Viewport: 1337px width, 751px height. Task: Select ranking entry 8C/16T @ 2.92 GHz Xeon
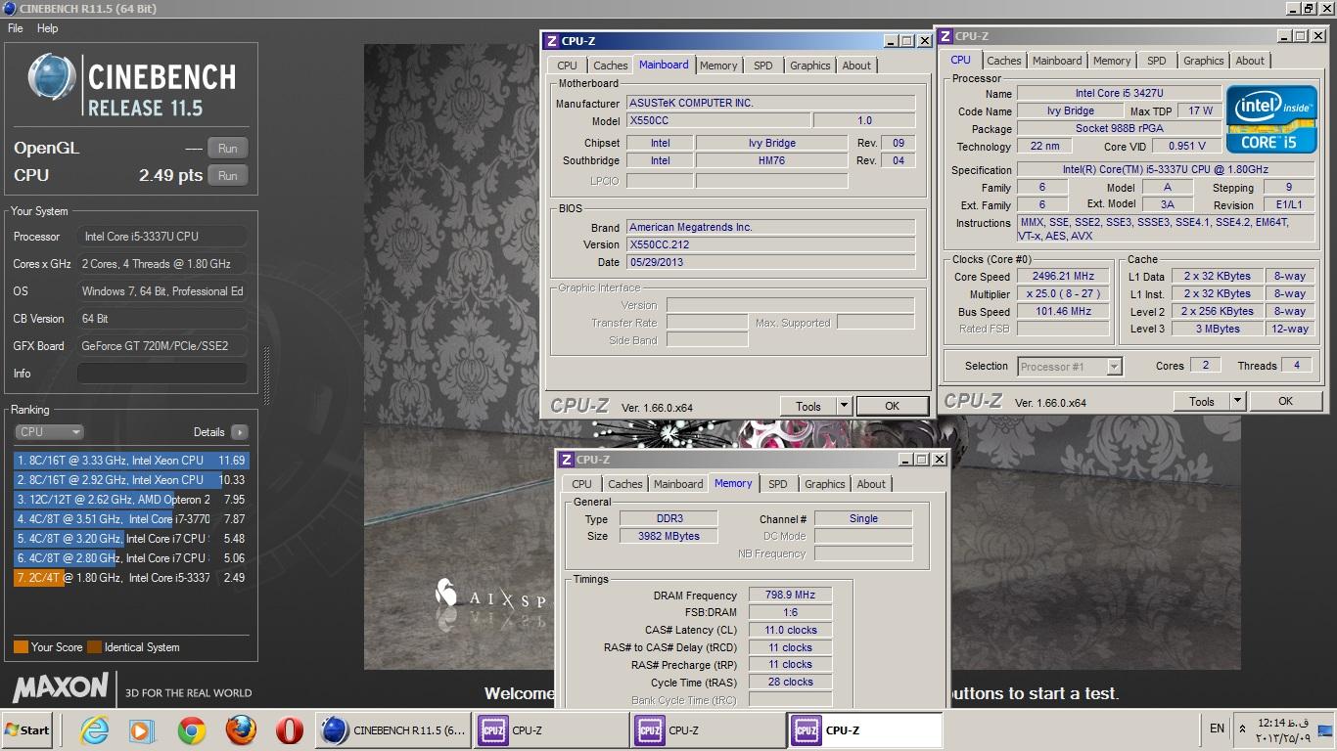coord(131,480)
